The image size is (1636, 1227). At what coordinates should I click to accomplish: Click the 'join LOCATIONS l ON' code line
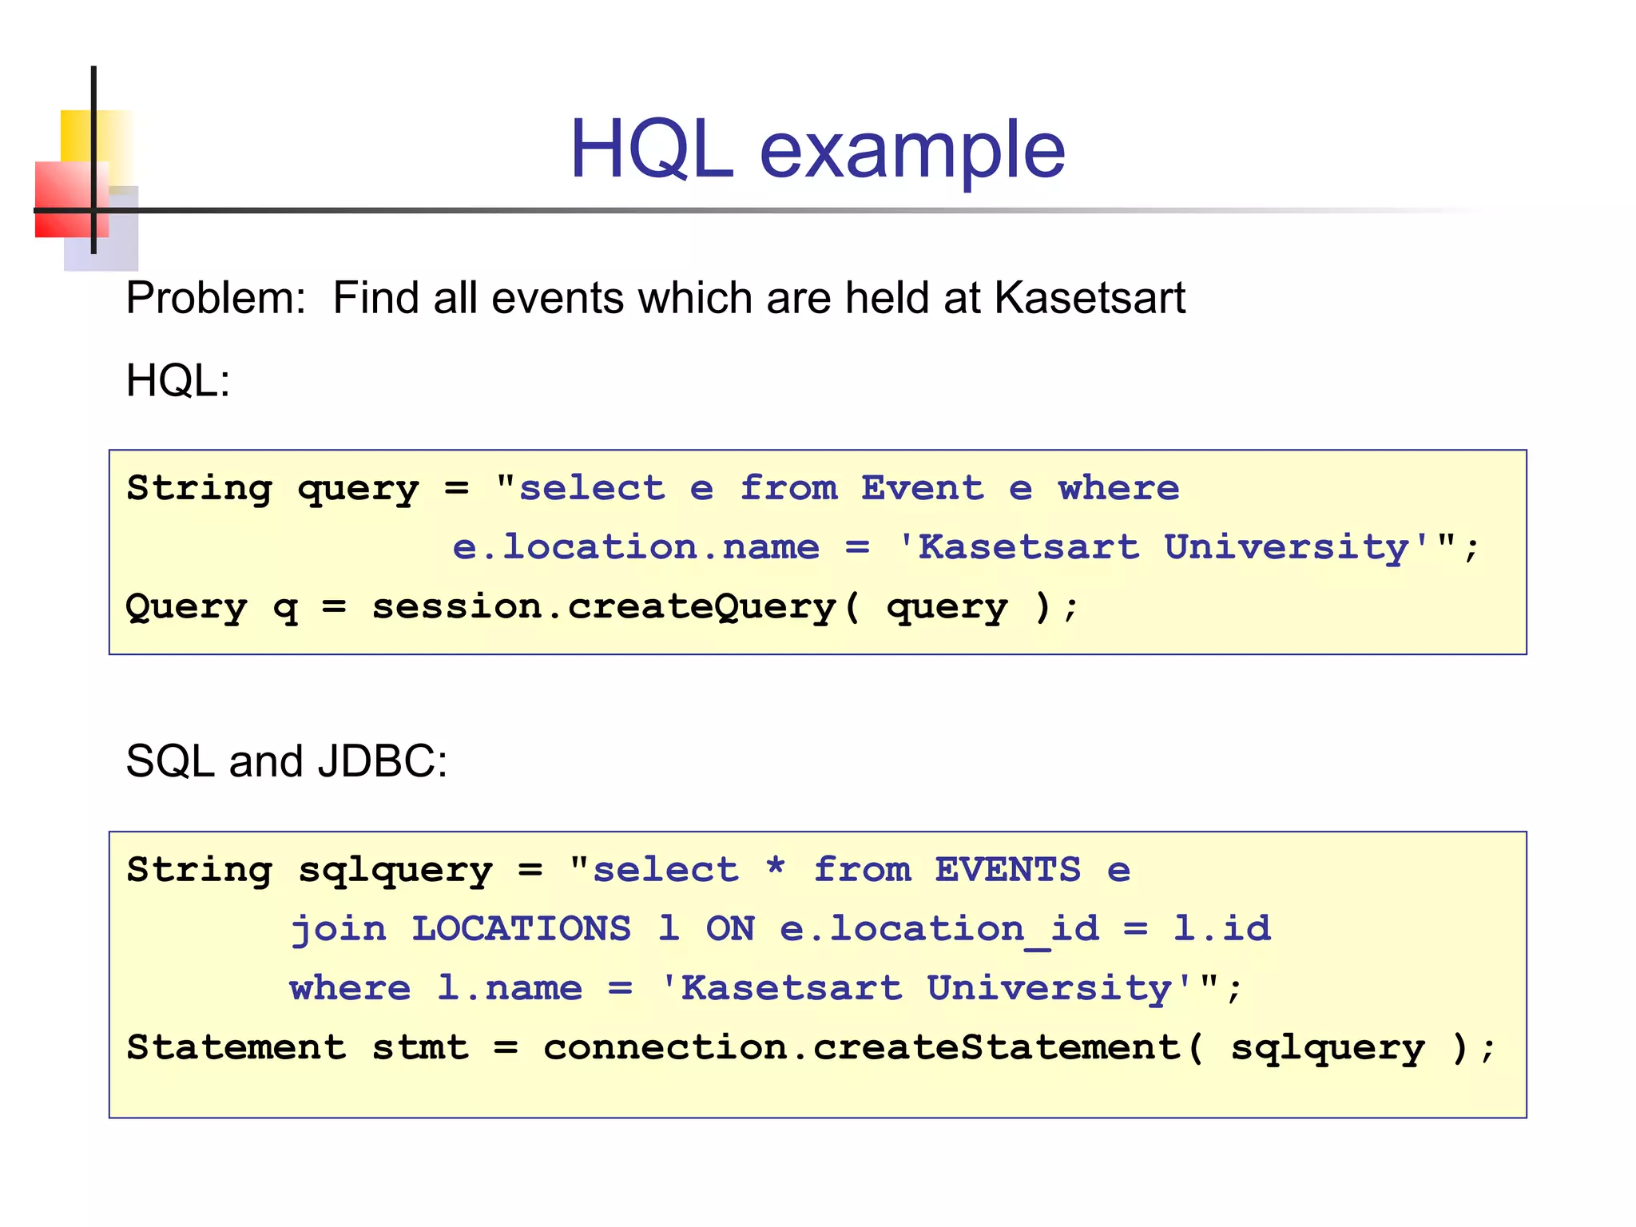(x=780, y=929)
